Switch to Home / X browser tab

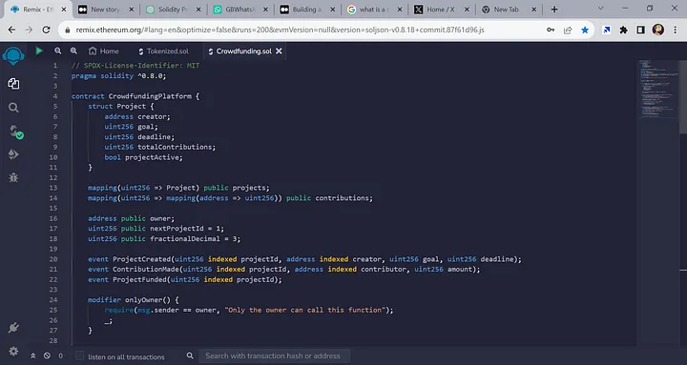[x=442, y=10]
